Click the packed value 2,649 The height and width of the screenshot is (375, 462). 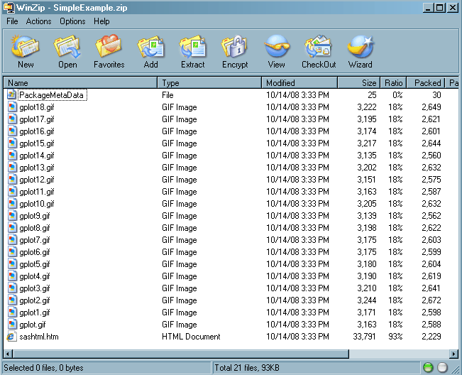coord(431,107)
